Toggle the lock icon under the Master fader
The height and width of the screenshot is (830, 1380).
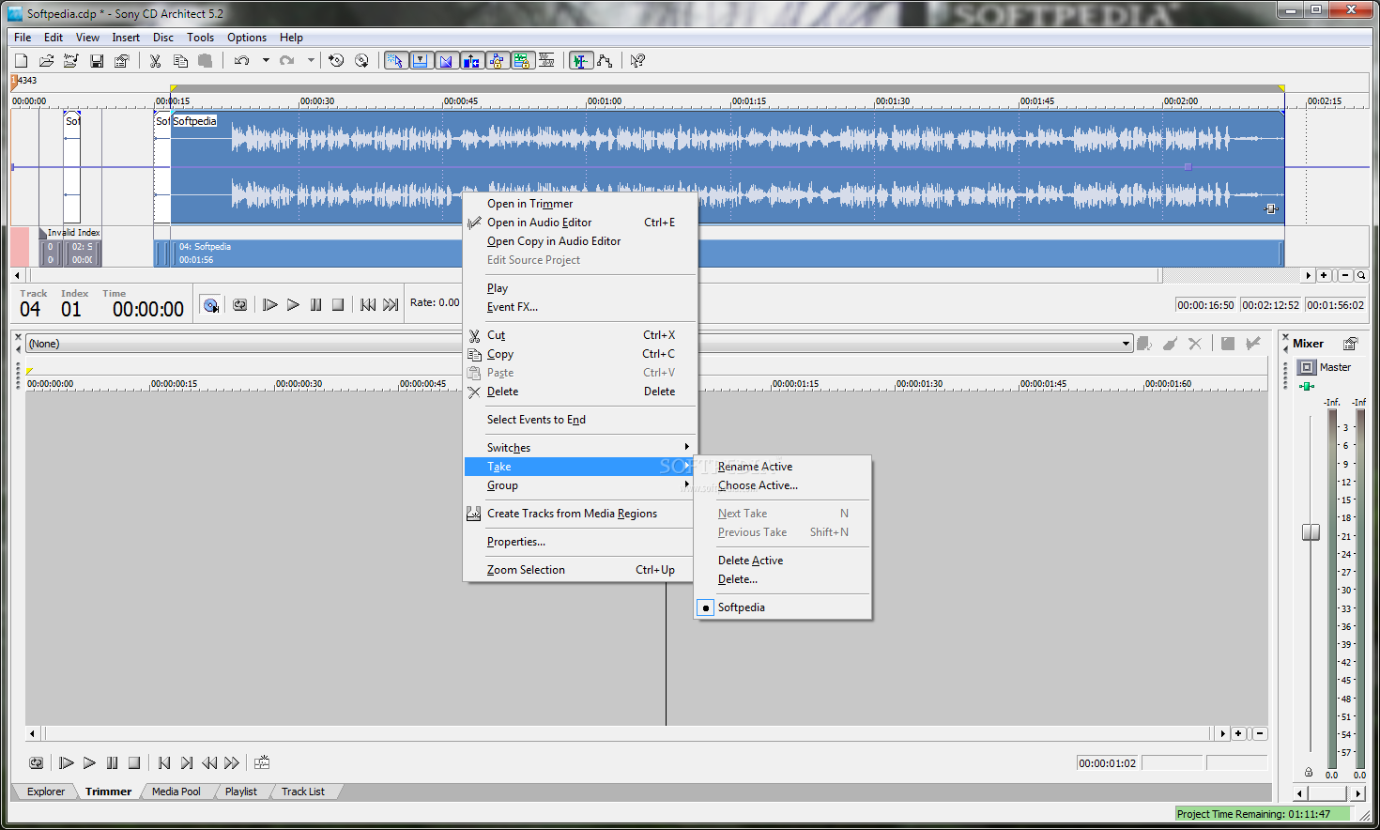click(x=1309, y=772)
